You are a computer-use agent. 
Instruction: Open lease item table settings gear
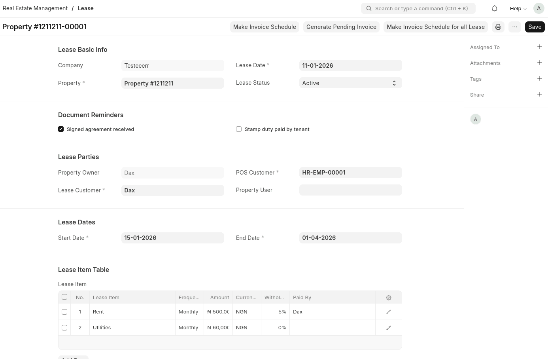tap(388, 298)
